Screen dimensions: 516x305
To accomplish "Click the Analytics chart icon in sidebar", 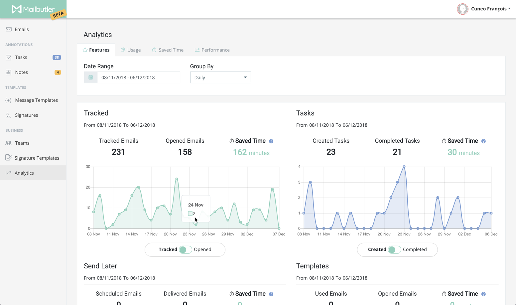I will pos(9,173).
